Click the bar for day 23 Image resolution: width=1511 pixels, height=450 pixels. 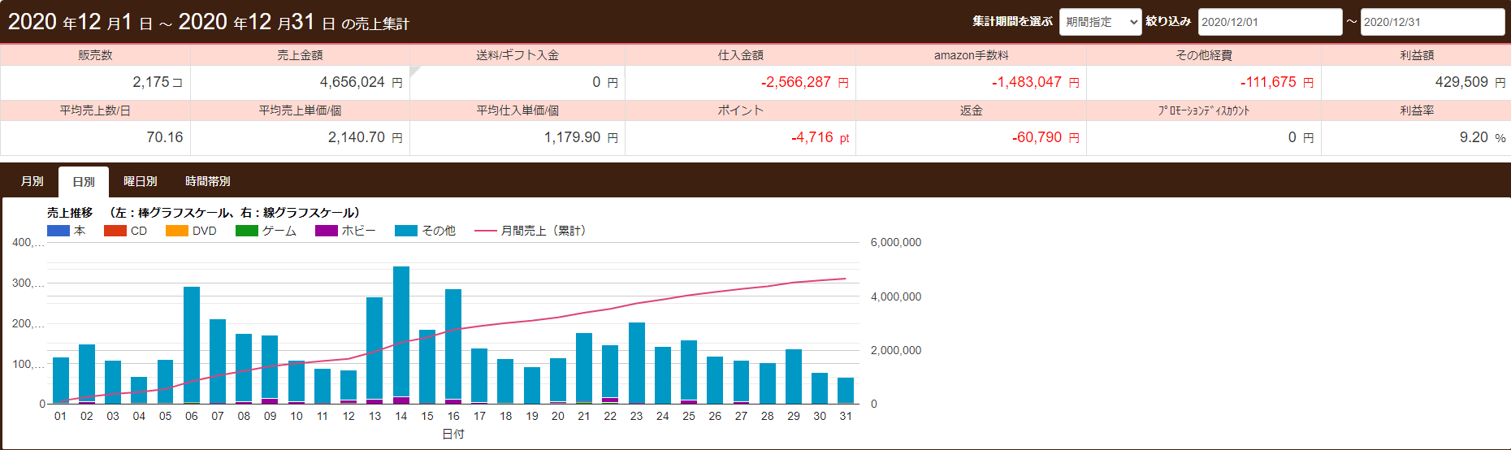637,363
